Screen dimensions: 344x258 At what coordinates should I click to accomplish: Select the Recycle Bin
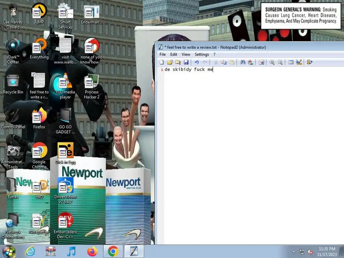pos(13,84)
